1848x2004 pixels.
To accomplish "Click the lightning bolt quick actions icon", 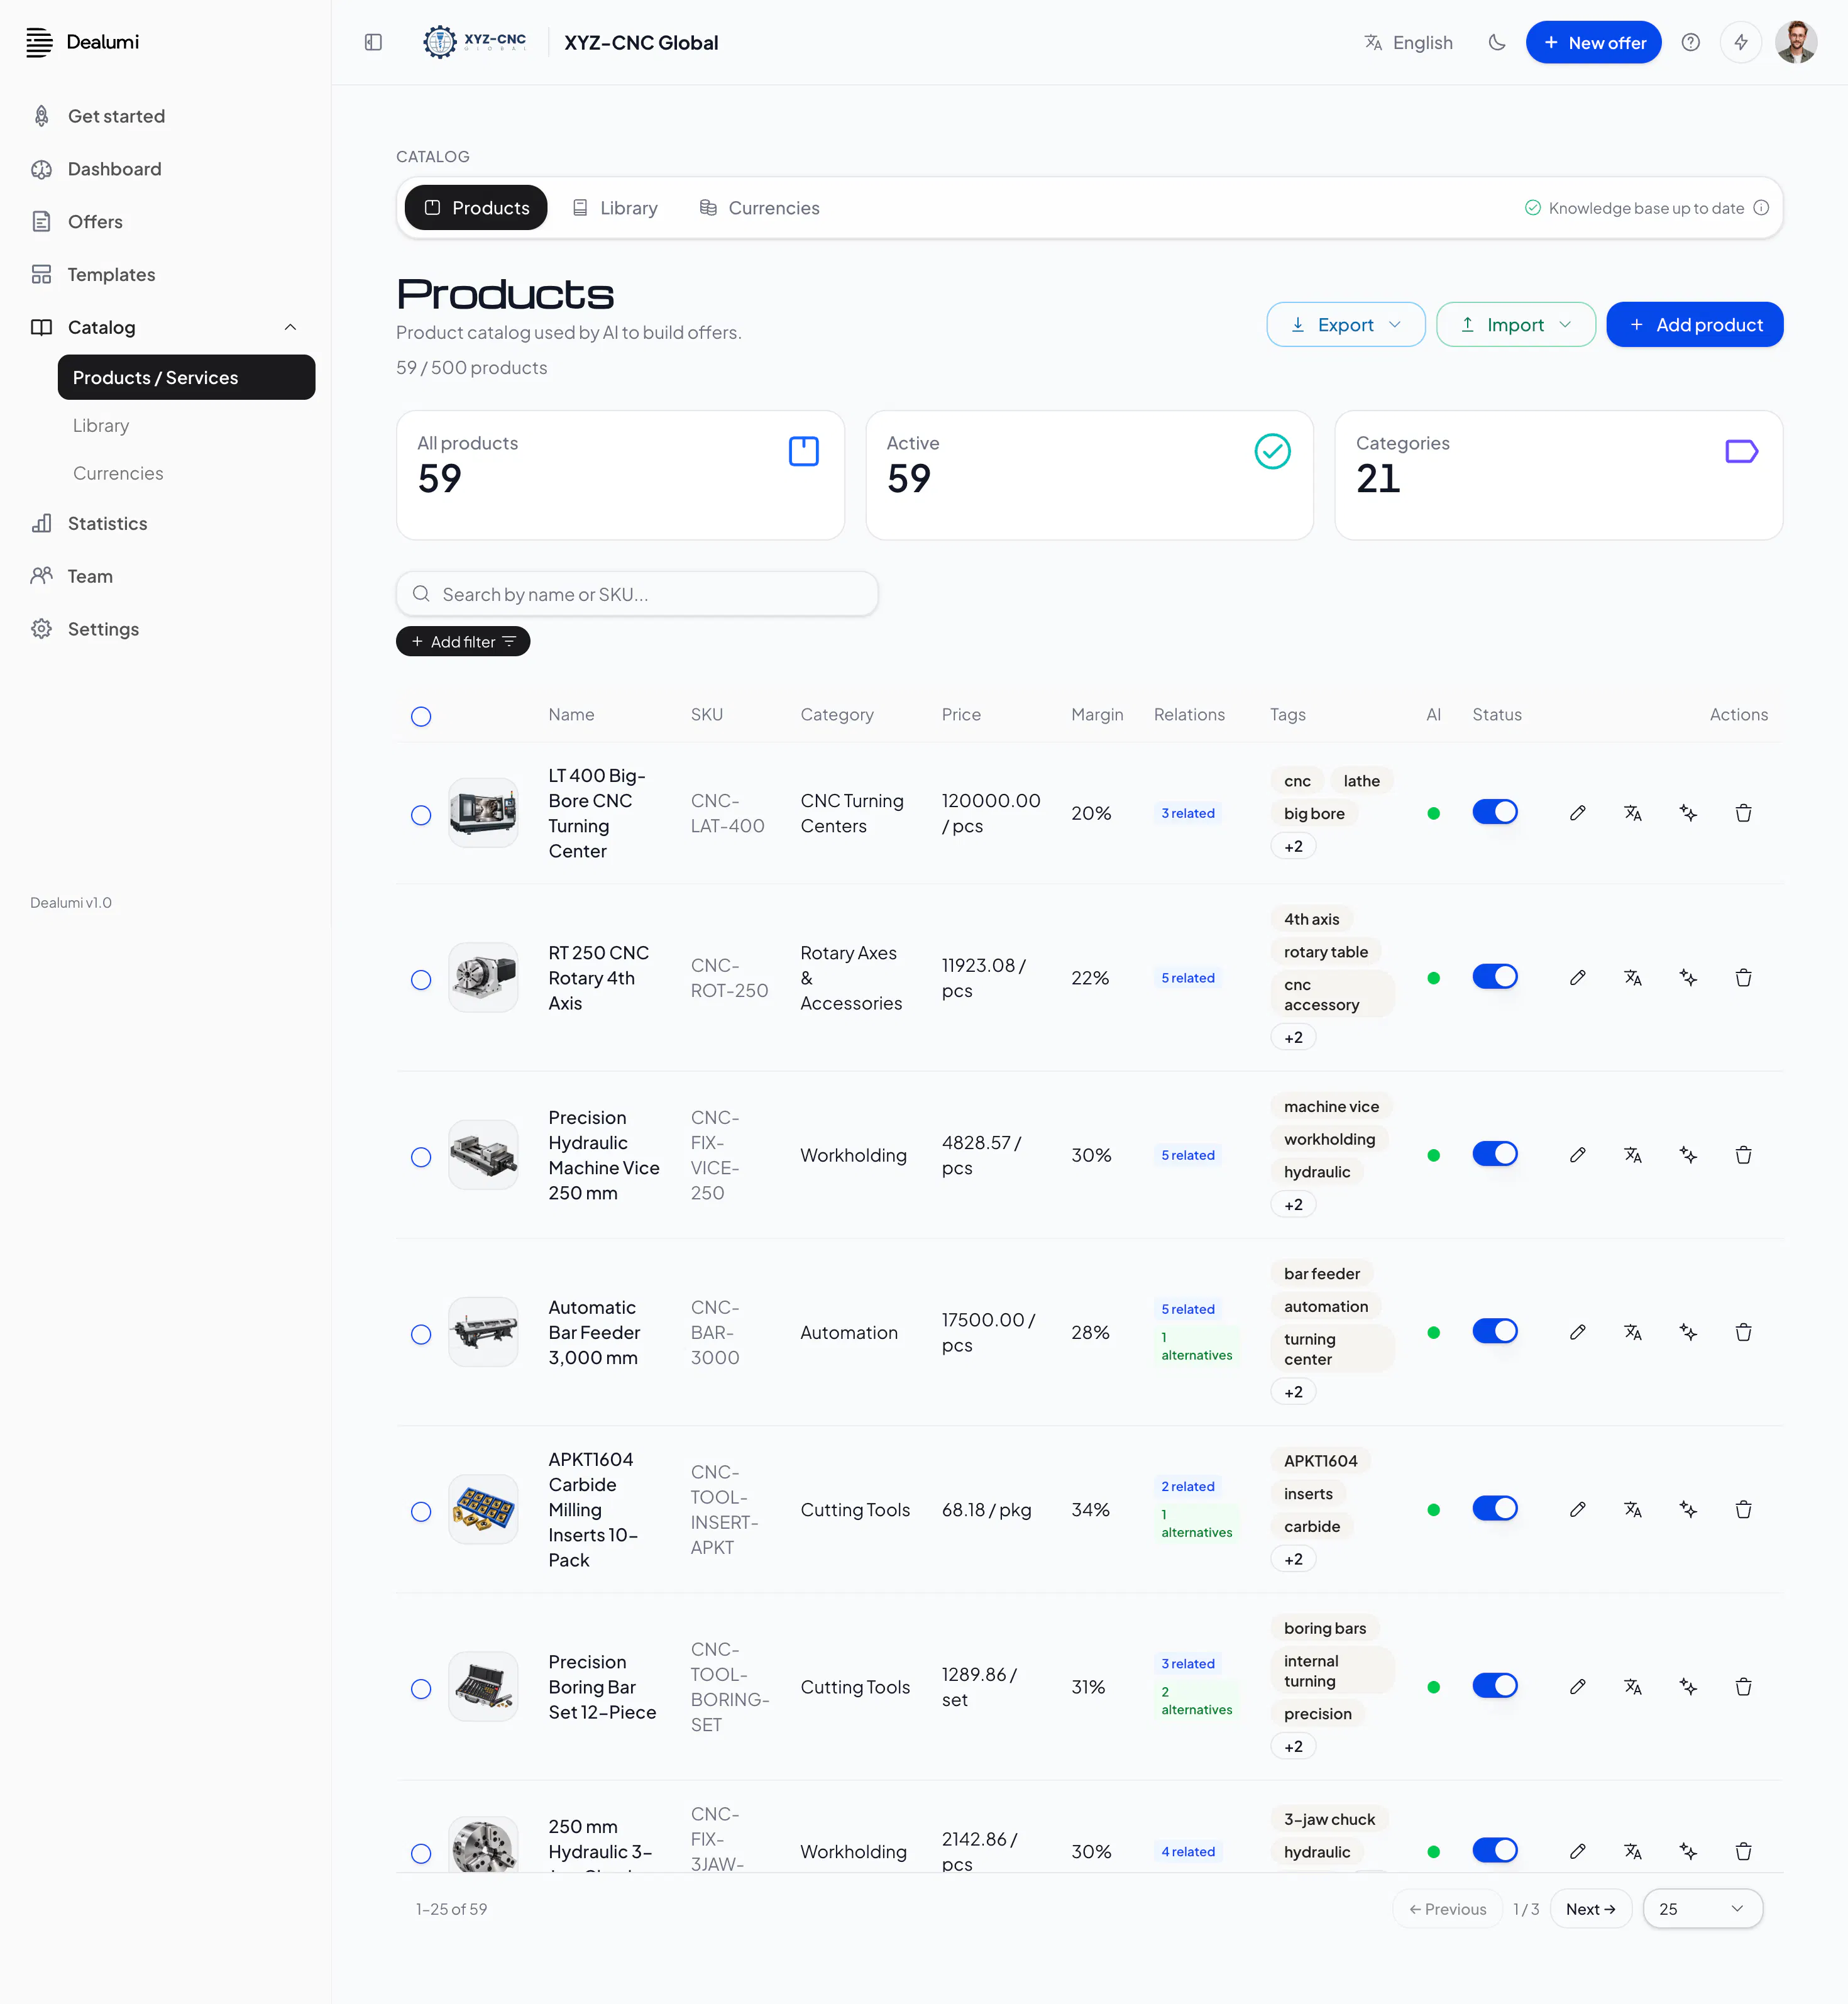I will (x=1740, y=42).
